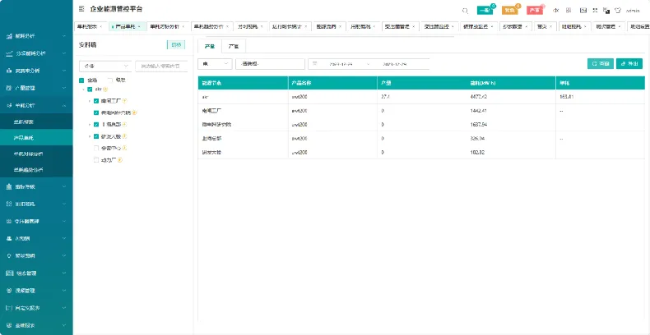Screen dimensions: 650x335
Task: Click the date range picker field
Action: (369, 64)
